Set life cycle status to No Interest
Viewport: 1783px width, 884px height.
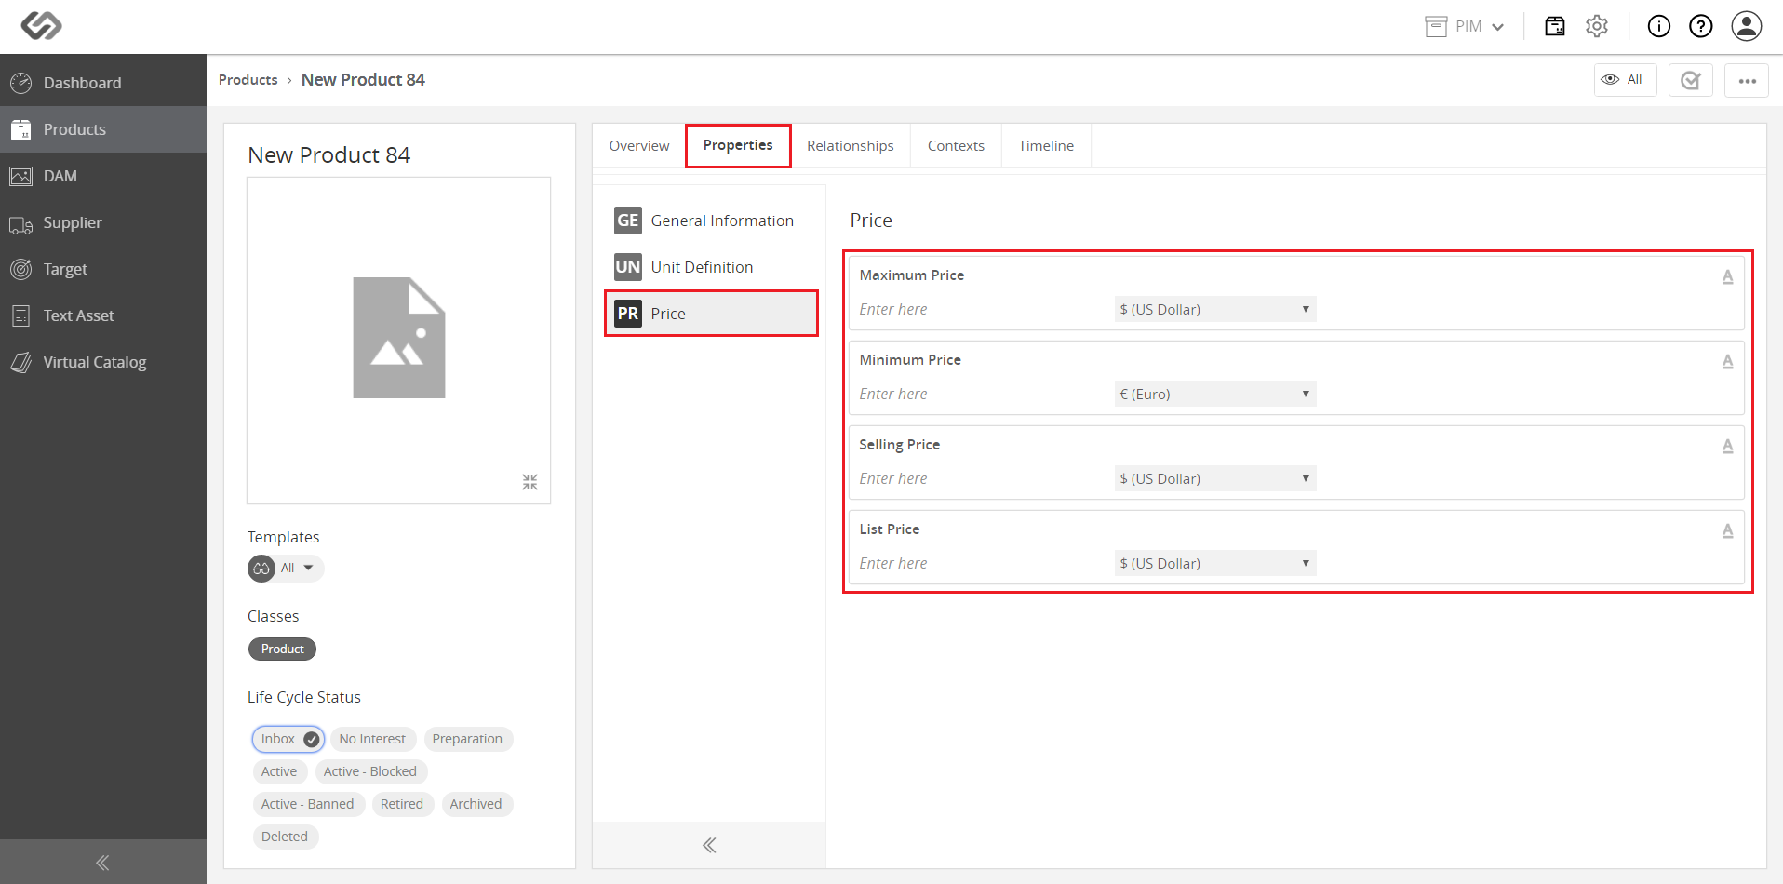point(372,739)
